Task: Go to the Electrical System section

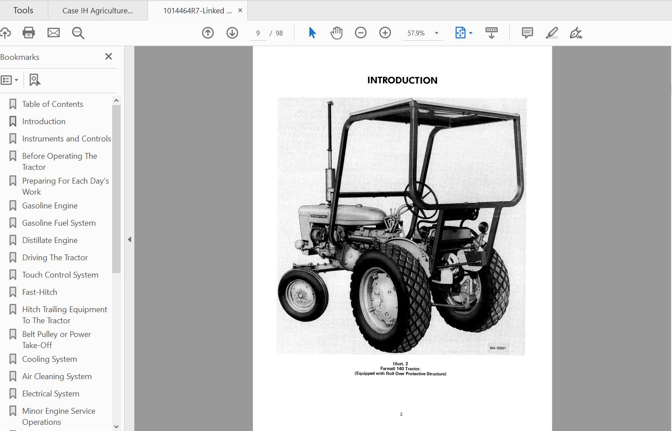Action: [51, 393]
